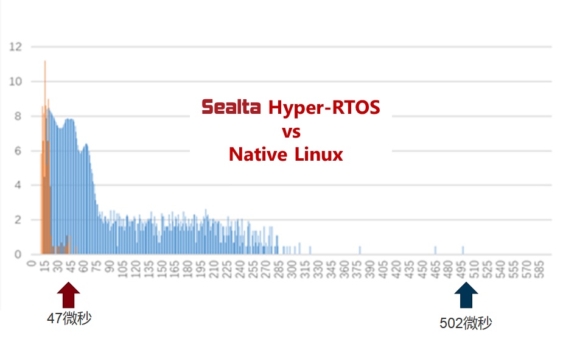Viewport: 563px width, 350px height.
Task: Click the x-axis label "375"
Action: pyautogui.click(x=358, y=269)
